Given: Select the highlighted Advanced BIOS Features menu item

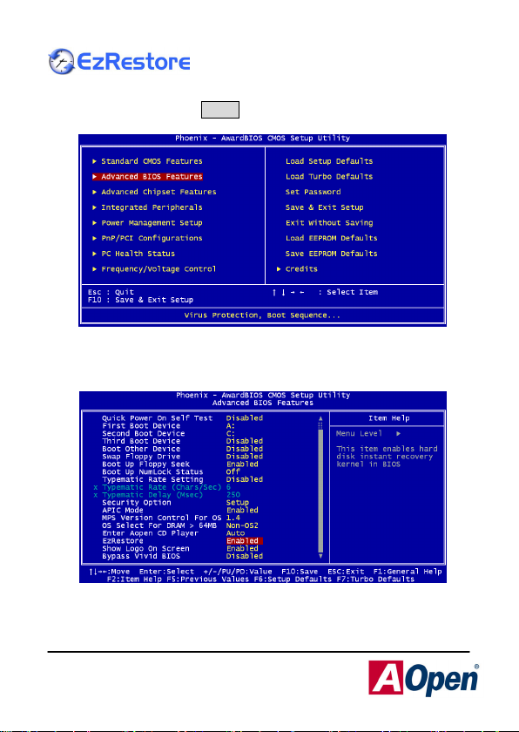Looking at the screenshot, I should point(147,176).
